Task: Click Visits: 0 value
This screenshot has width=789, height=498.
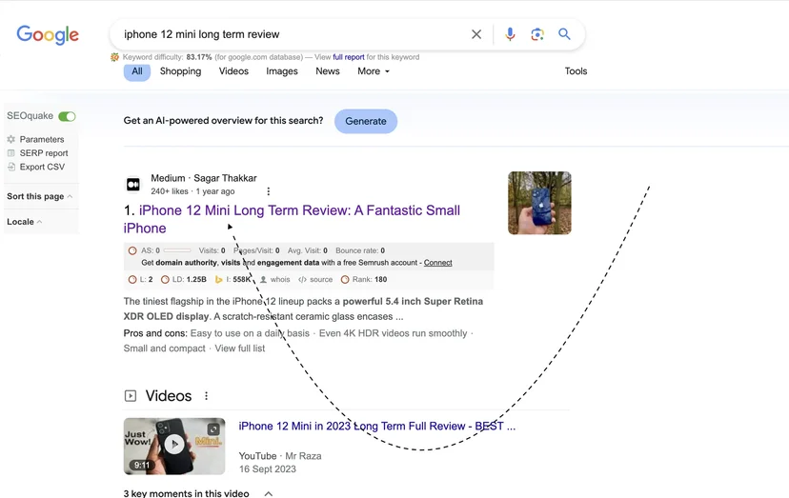Action: point(212,250)
